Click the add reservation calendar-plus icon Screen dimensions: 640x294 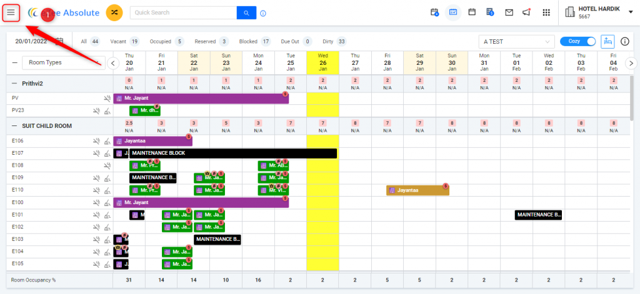coord(435,12)
